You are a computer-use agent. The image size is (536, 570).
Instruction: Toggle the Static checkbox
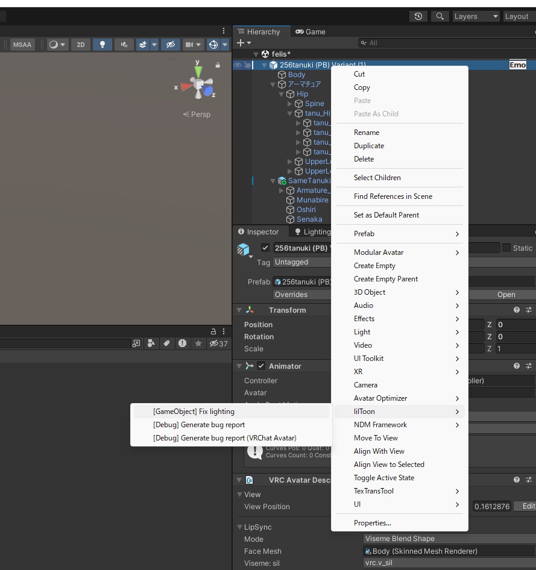[x=506, y=248]
